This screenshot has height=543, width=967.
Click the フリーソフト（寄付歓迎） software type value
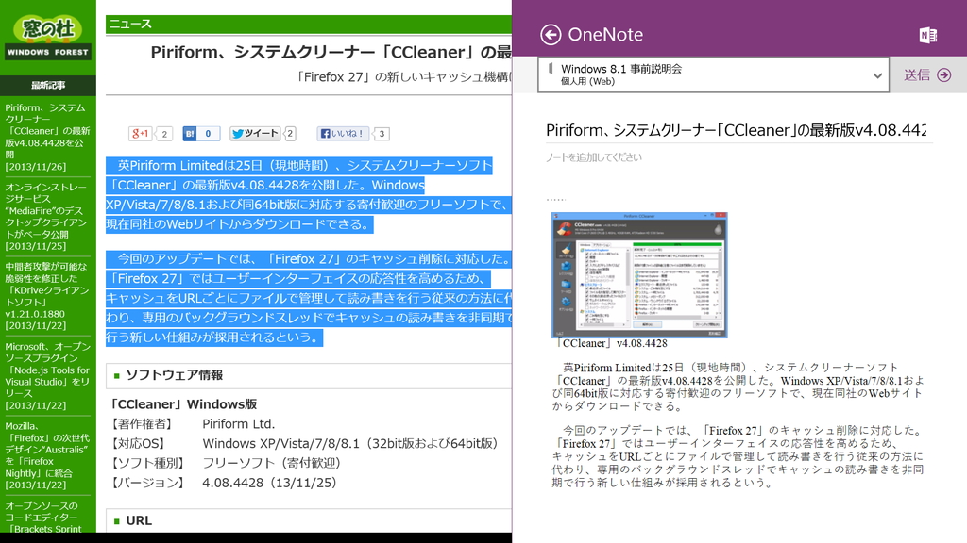(271, 463)
